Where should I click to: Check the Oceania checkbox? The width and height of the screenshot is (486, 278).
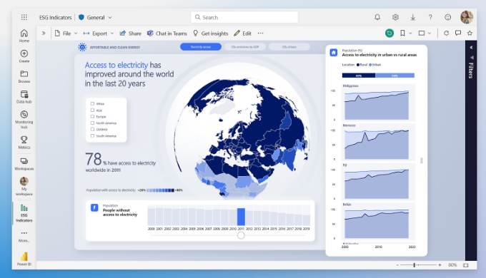(x=92, y=129)
